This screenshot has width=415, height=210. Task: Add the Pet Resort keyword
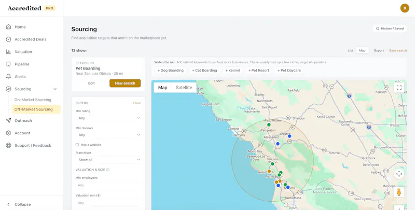pyautogui.click(x=258, y=71)
